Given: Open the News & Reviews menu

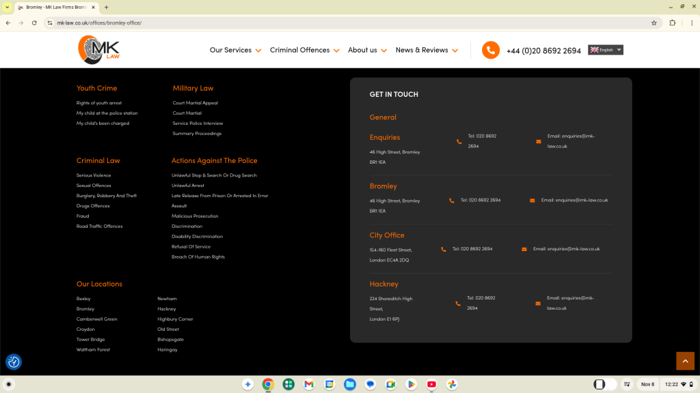Looking at the screenshot, I should click(x=427, y=50).
